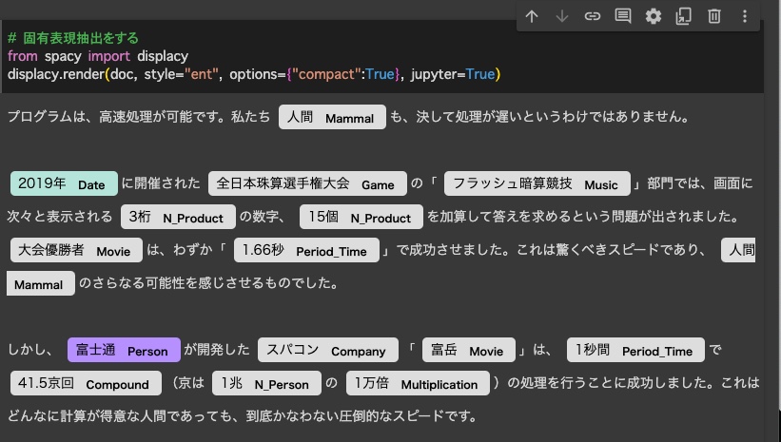Select 'スパコン Company' entity

pyautogui.click(x=328, y=350)
